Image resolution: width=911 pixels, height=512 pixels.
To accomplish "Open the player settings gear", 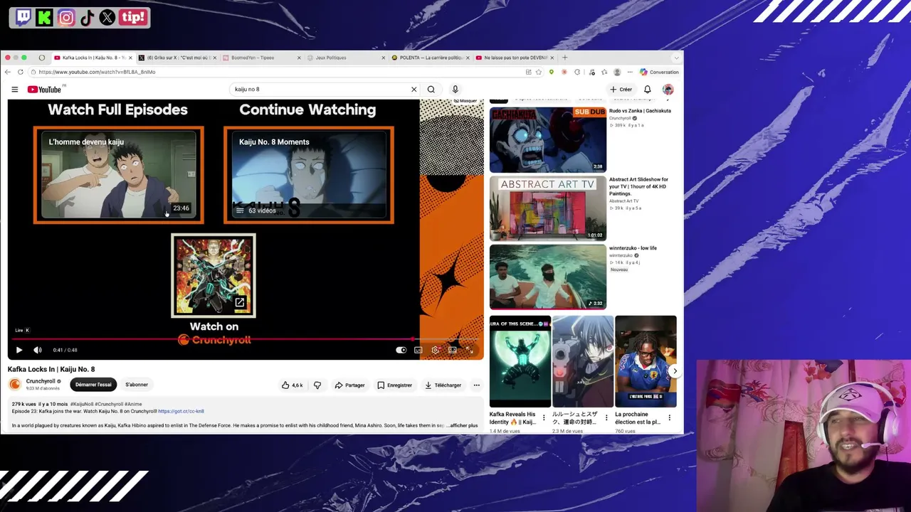I will pos(436,350).
